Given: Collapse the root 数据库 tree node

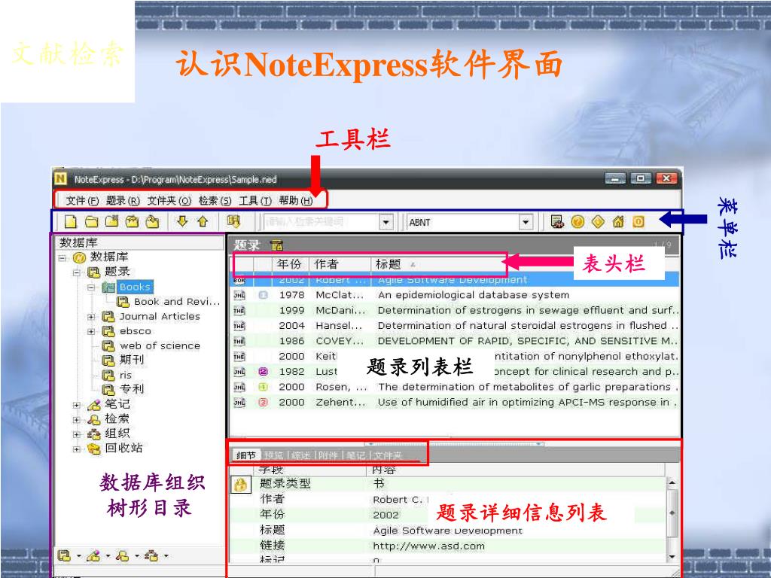Looking at the screenshot, I should pyautogui.click(x=62, y=257).
